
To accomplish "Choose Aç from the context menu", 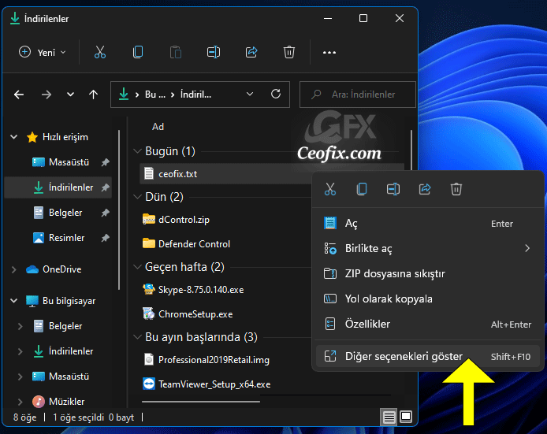I will click(x=428, y=223).
